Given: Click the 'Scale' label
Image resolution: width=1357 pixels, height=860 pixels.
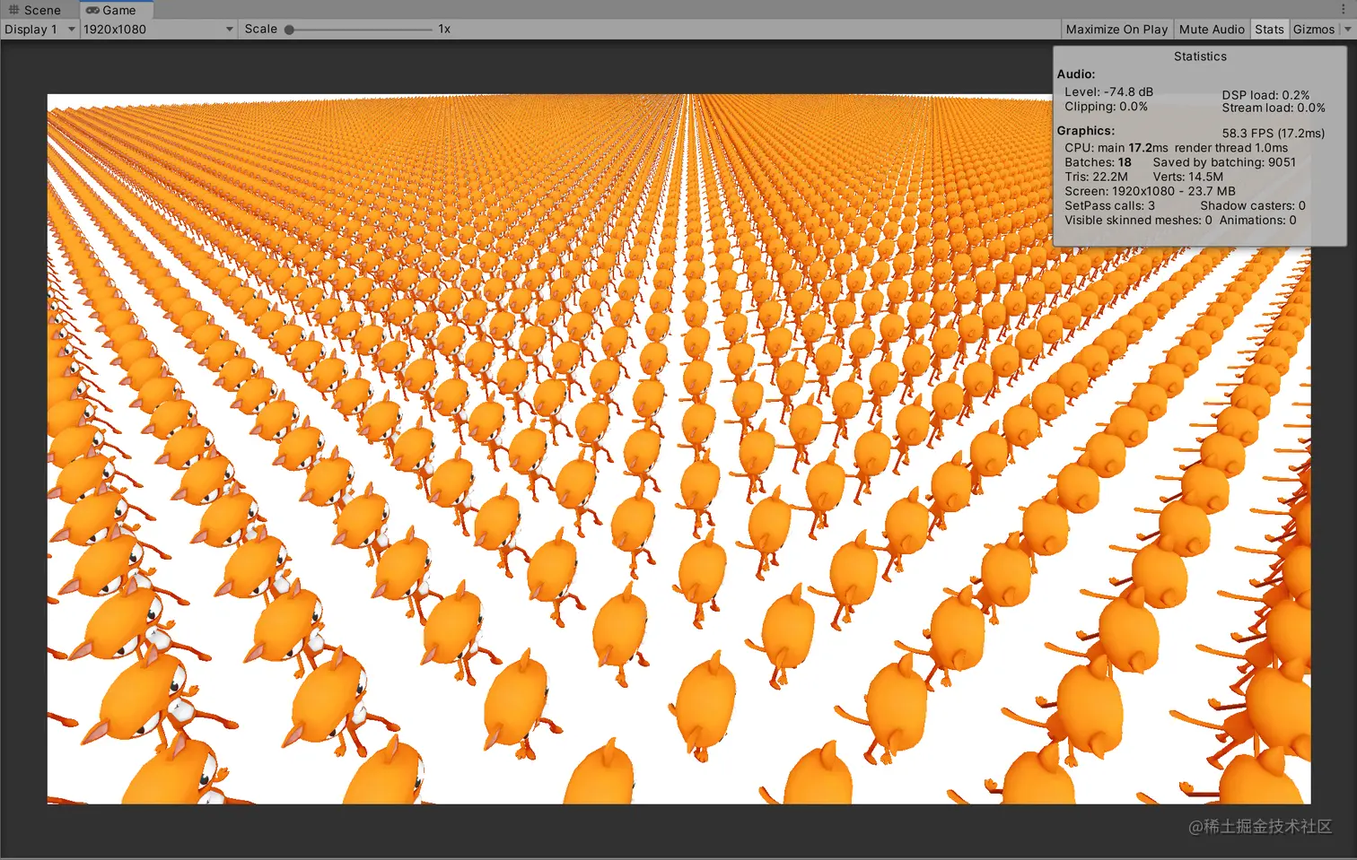Looking at the screenshot, I should click(261, 29).
